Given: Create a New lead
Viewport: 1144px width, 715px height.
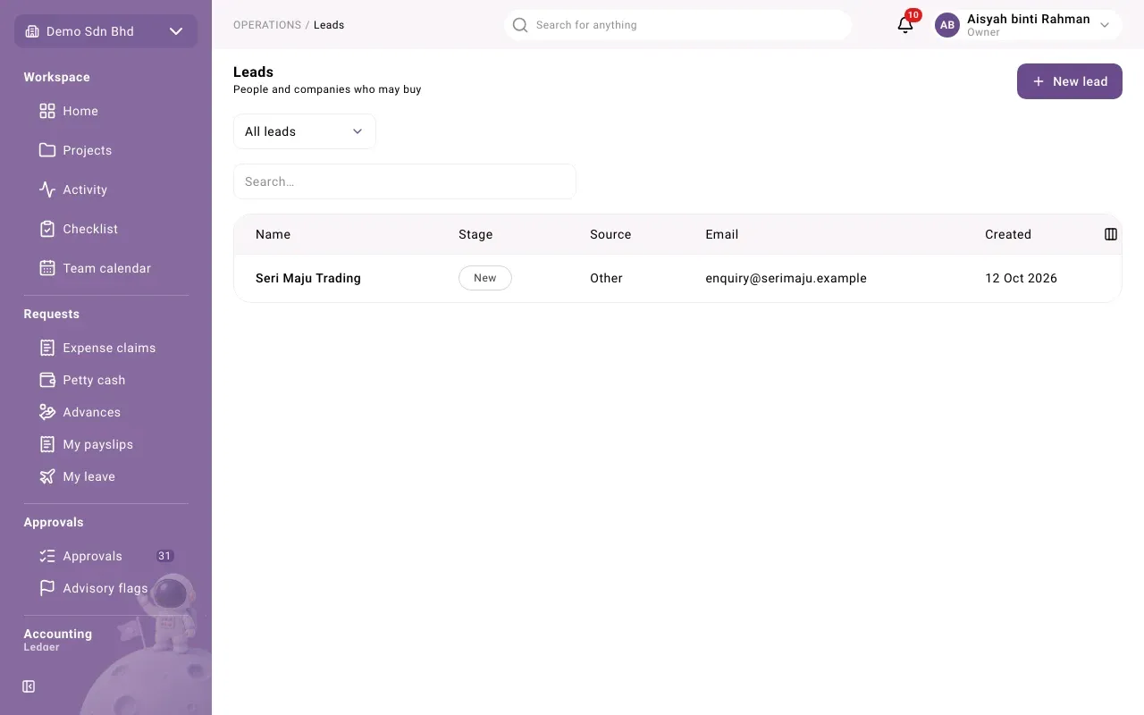Looking at the screenshot, I should point(1070,81).
